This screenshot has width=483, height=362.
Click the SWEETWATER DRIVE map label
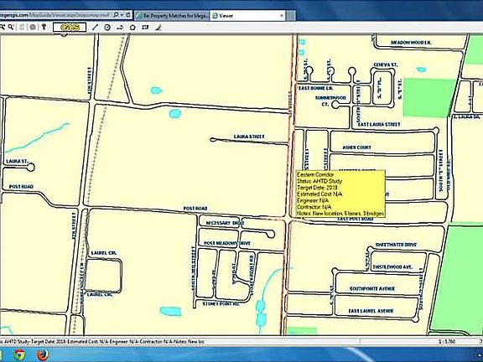click(396, 245)
